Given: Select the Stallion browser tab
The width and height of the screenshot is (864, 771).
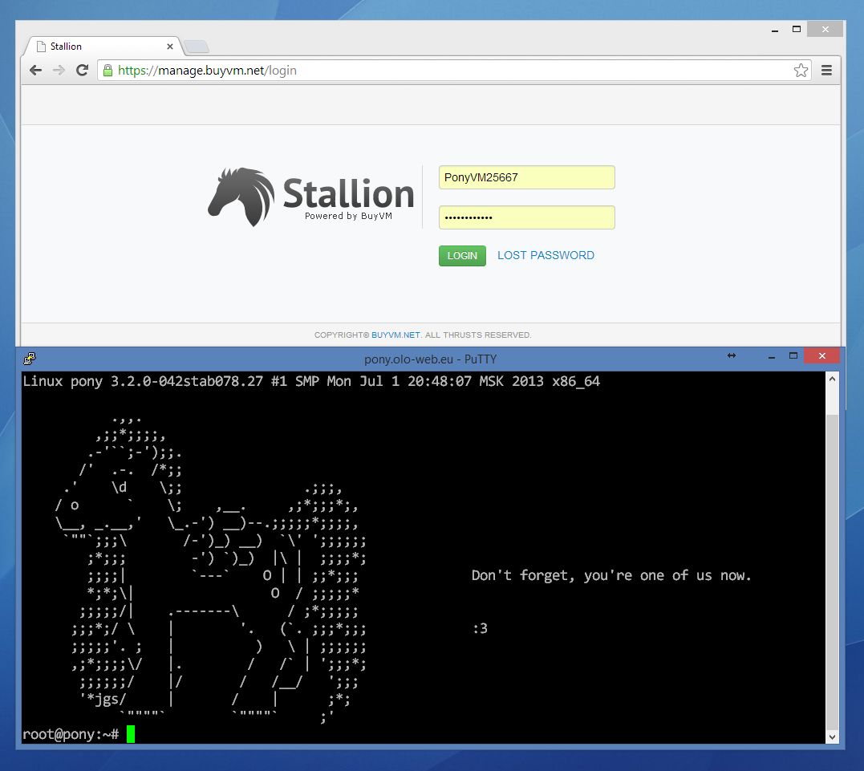Looking at the screenshot, I should (103, 47).
